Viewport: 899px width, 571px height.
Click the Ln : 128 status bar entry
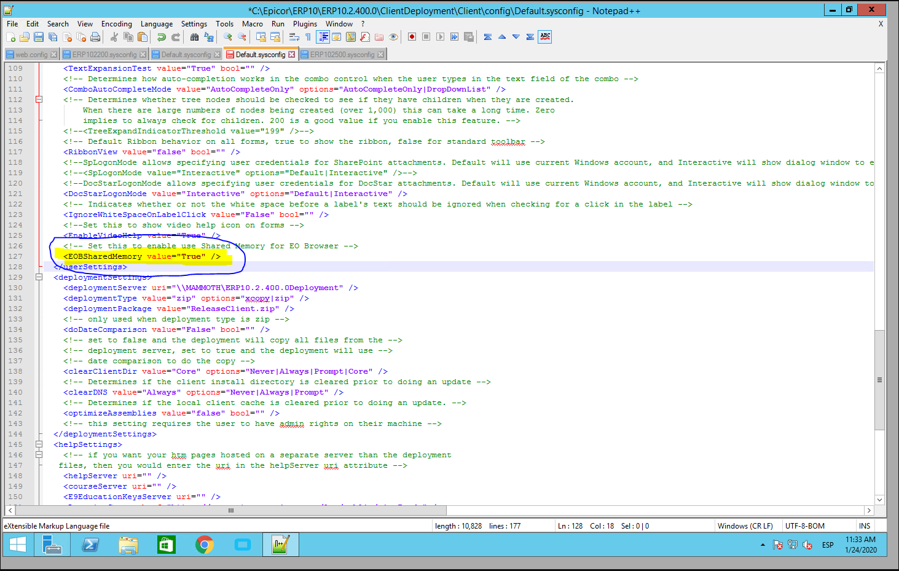570,526
